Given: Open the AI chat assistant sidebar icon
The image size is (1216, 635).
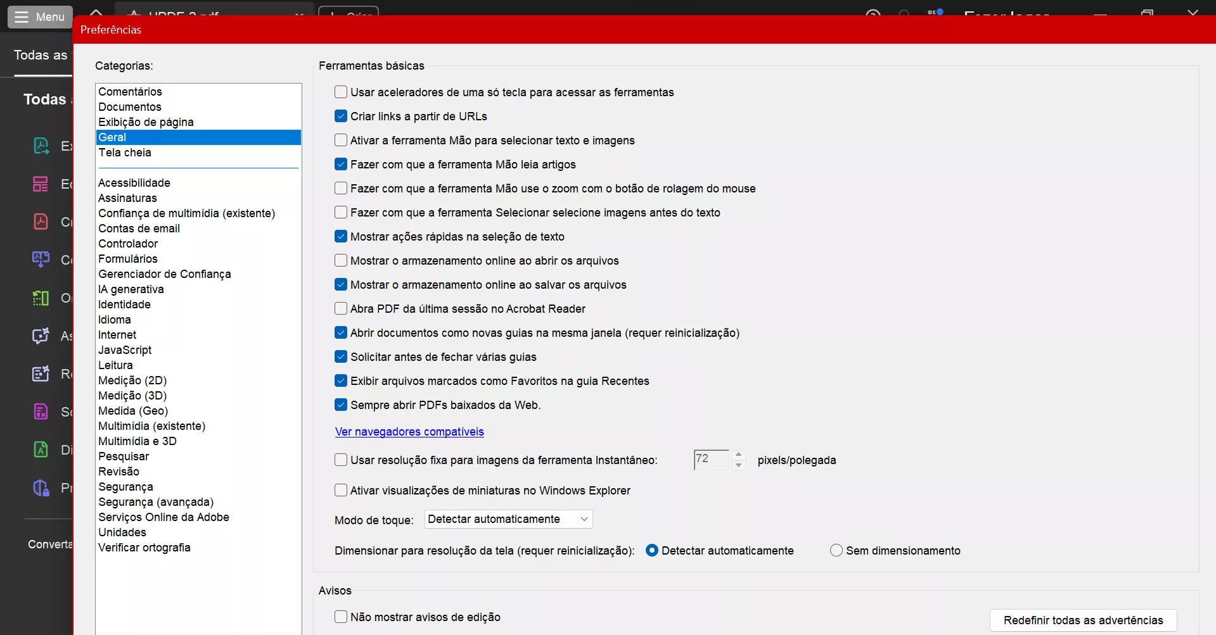Looking at the screenshot, I should [41, 336].
